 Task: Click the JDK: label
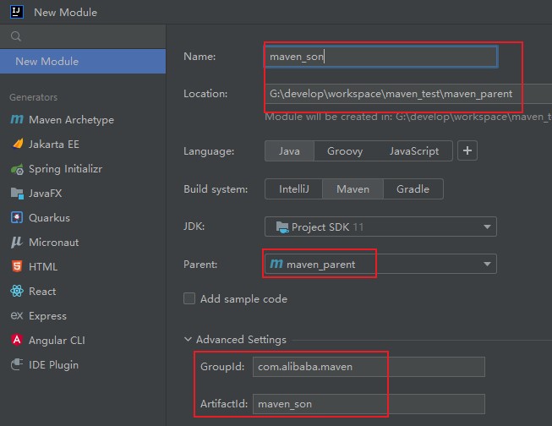pos(194,227)
